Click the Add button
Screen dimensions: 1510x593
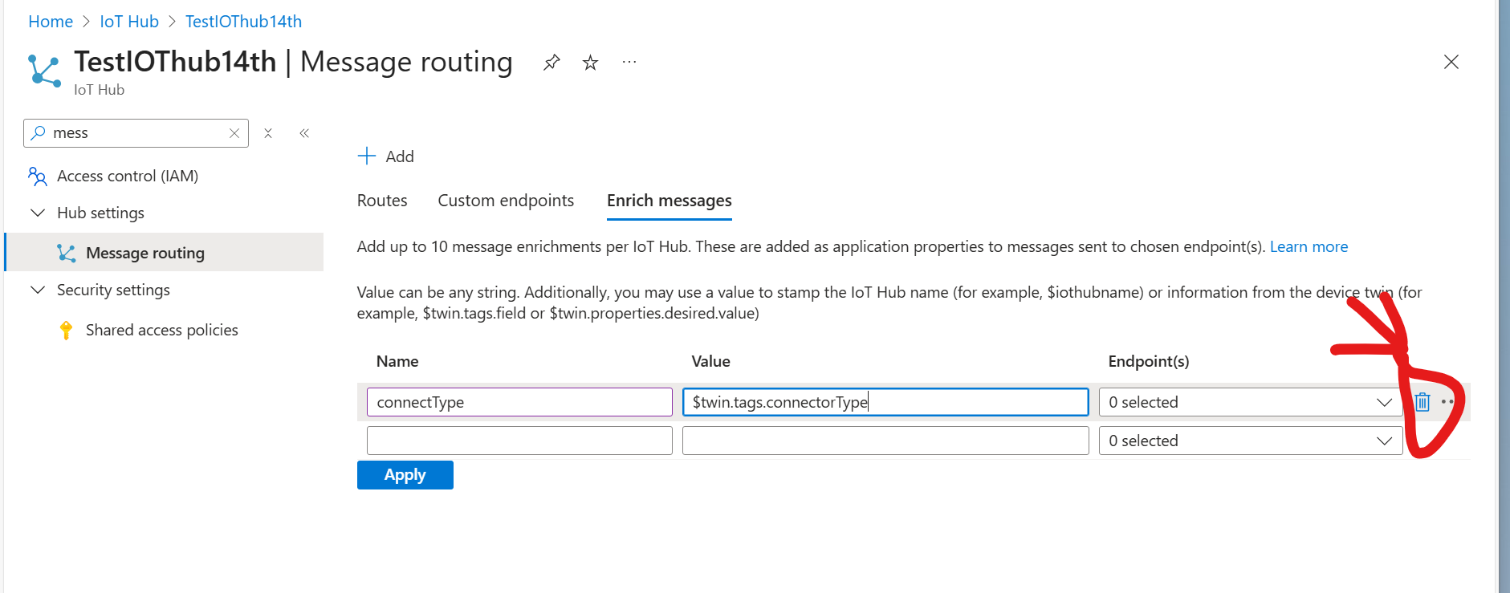[386, 156]
